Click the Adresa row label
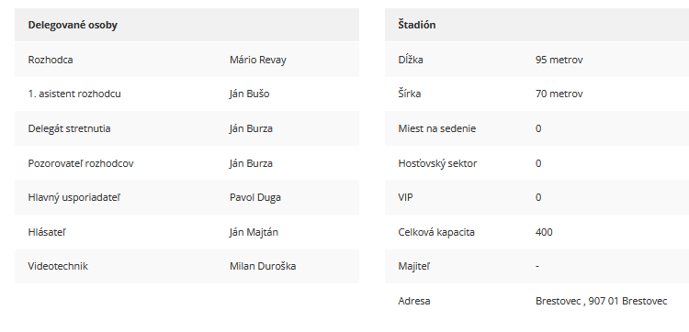 414,302
